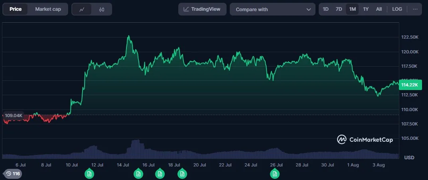Open the news document marker near 12 Jul

pyautogui.click(x=89, y=174)
